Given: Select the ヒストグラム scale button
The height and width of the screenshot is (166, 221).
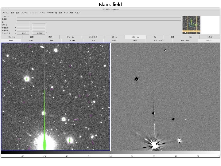Looking at the screenshot, I should tap(159, 41).
